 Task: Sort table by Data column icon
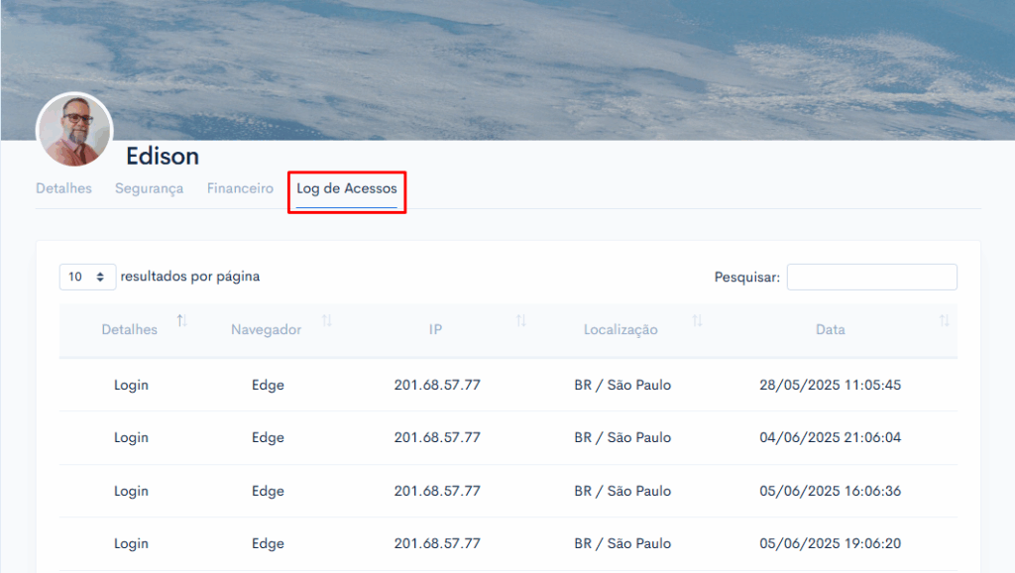pos(945,320)
